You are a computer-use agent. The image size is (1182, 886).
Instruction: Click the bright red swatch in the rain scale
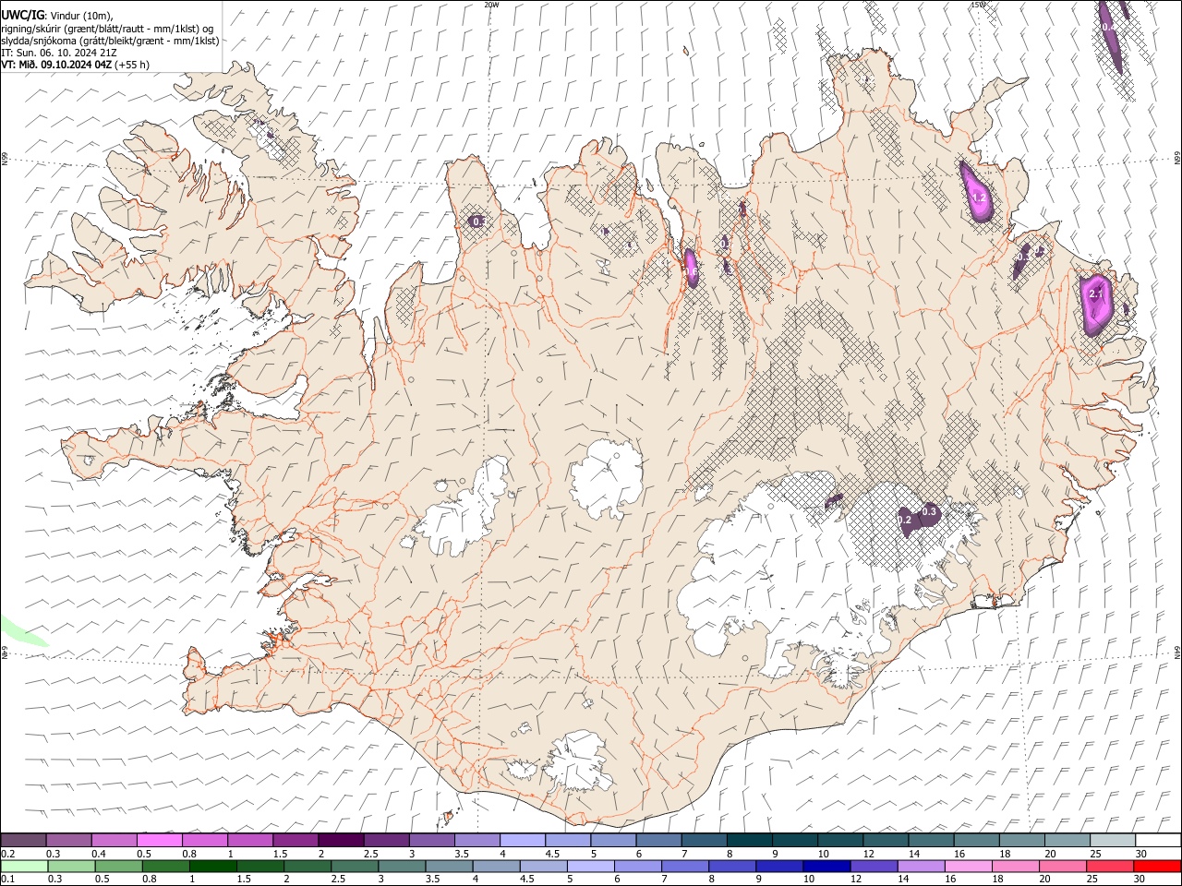(x=1156, y=866)
